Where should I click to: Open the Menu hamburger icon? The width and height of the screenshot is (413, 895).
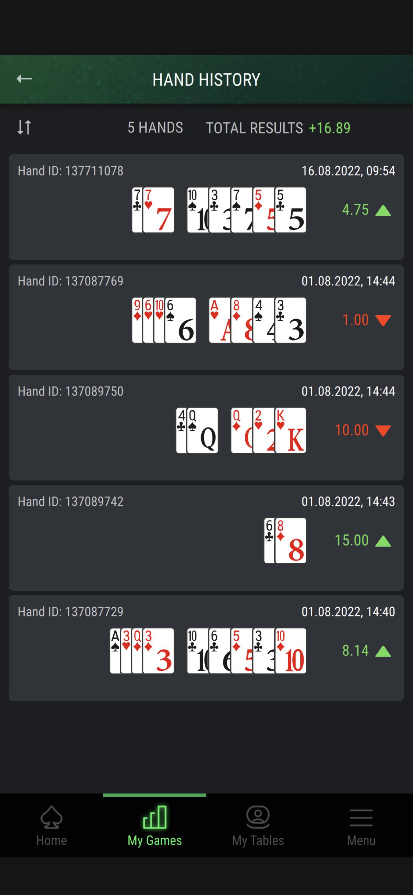(x=361, y=817)
